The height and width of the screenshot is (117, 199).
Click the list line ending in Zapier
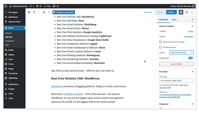click(x=77, y=44)
